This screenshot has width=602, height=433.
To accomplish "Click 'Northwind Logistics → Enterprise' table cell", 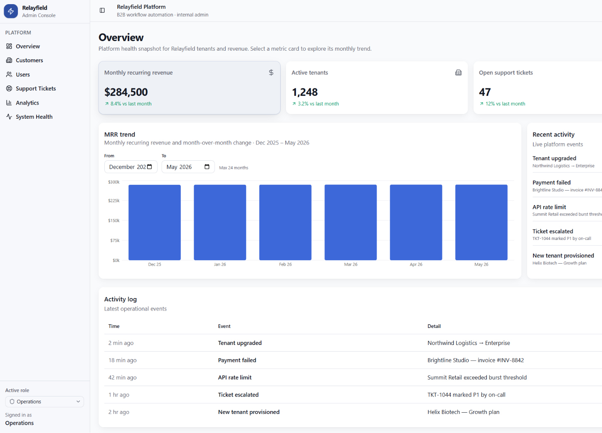I will [x=469, y=343].
